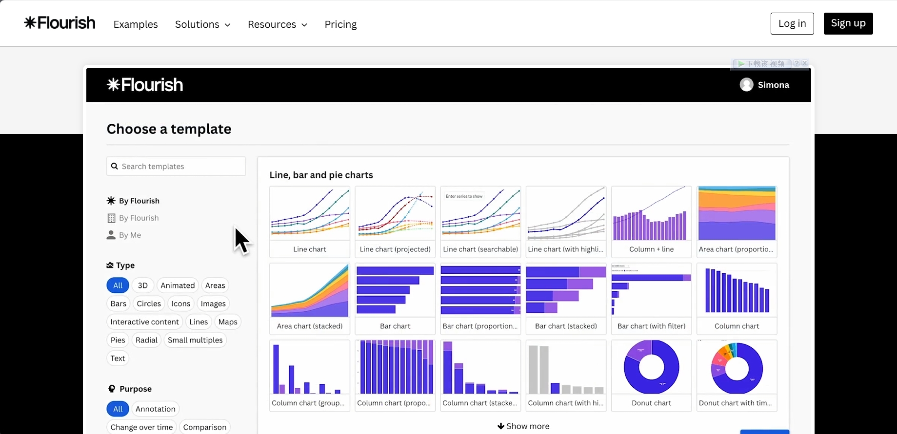Toggle the Circles type filter
The width and height of the screenshot is (897, 434).
point(149,303)
